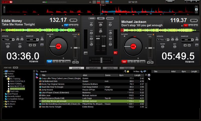
Task: Click BPM button next to 132.17
Action: coord(73,20)
